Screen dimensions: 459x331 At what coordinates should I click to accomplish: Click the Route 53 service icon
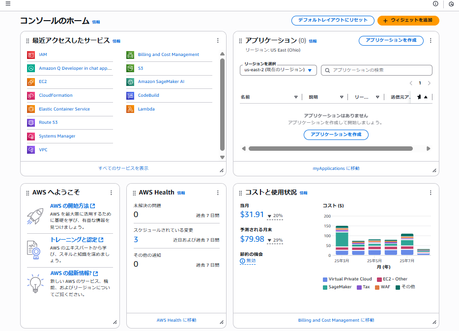click(31, 122)
